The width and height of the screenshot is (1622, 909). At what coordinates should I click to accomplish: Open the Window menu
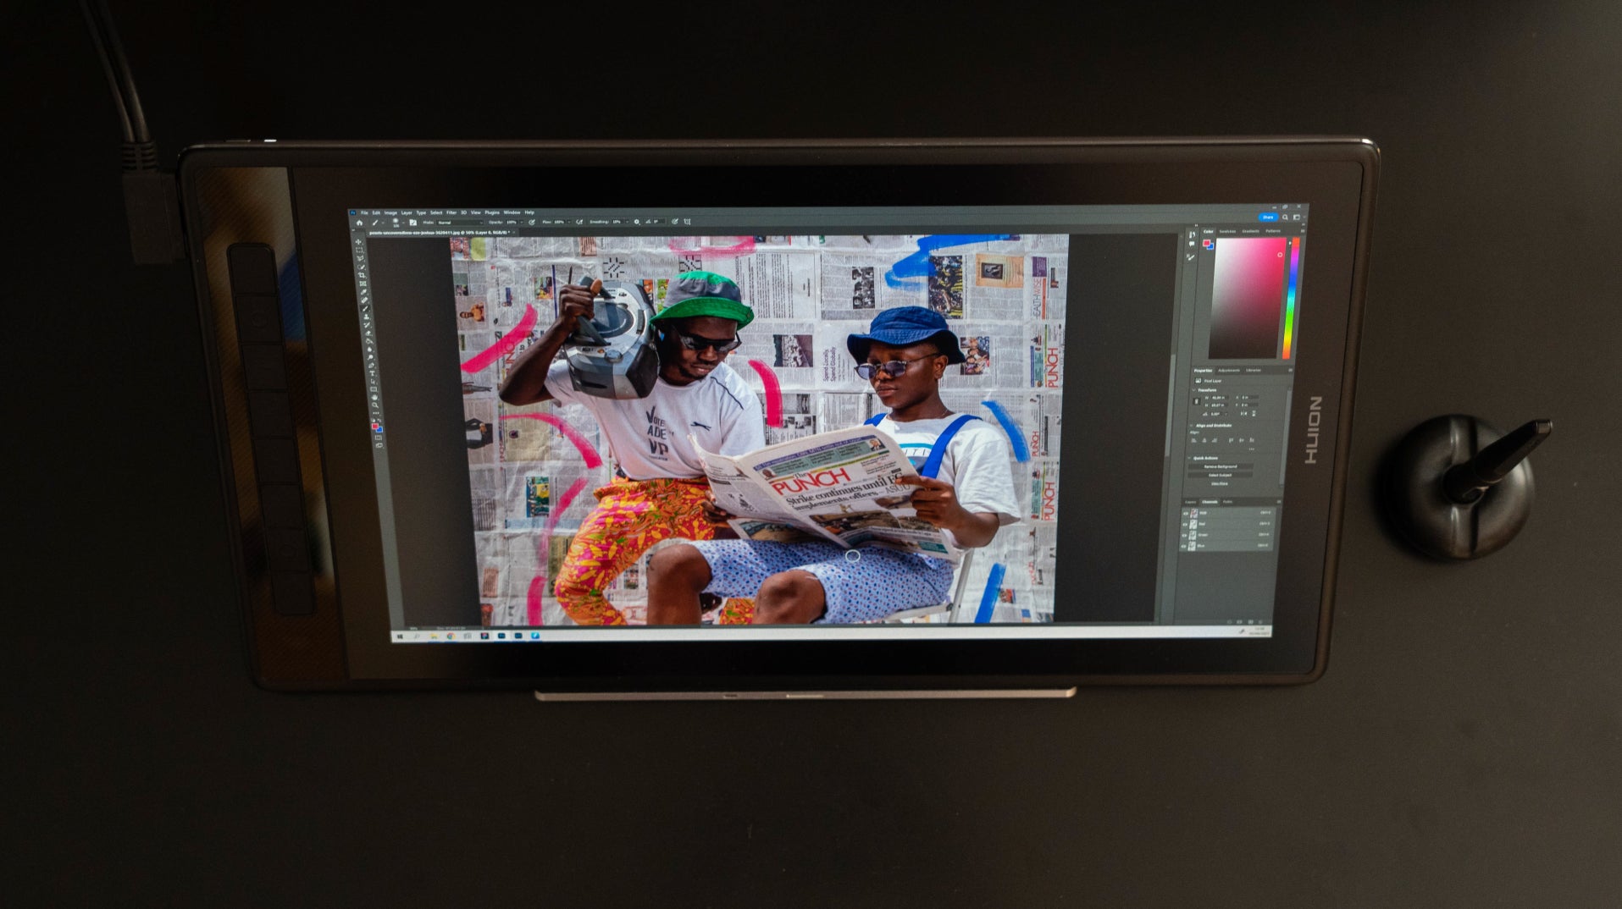pyautogui.click(x=512, y=212)
